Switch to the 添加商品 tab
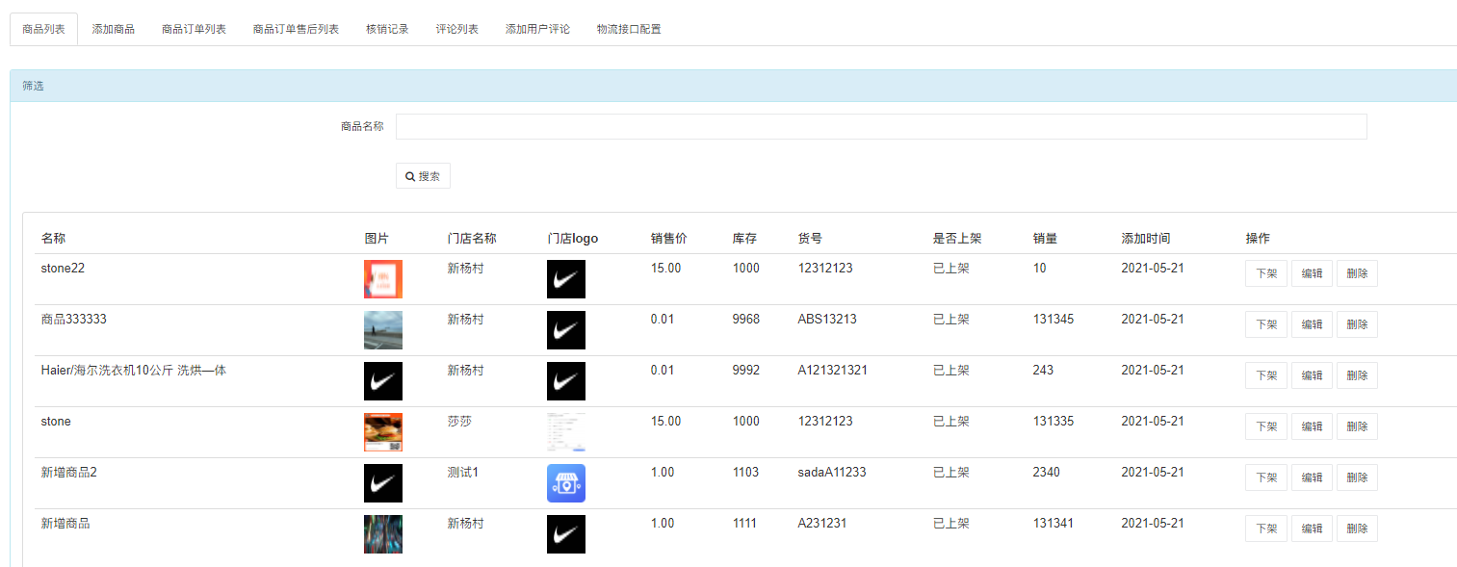 click(114, 29)
